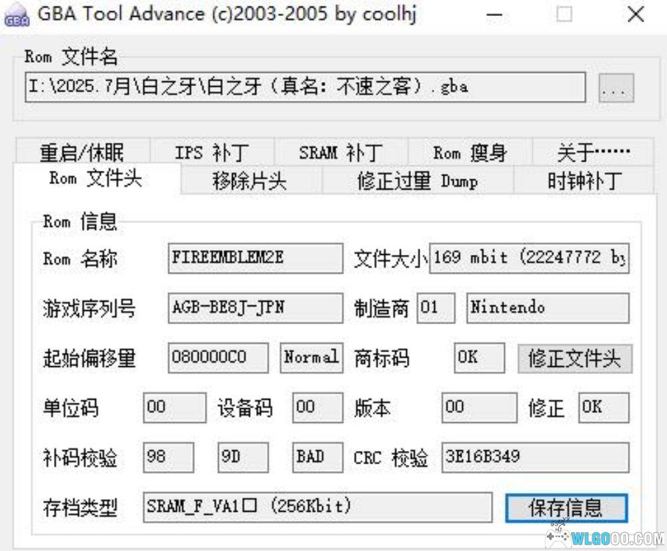Minimize the GBA Tool Advance window

tap(493, 16)
